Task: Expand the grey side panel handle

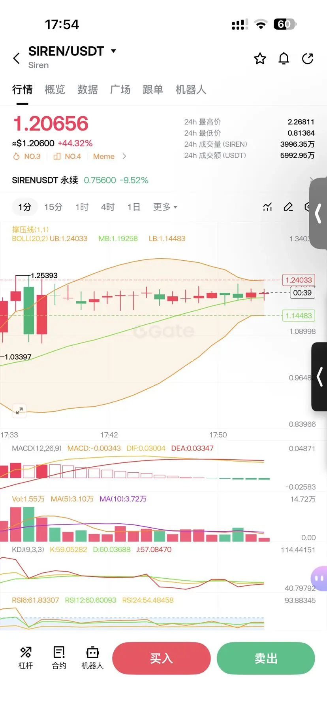Action: (x=318, y=214)
